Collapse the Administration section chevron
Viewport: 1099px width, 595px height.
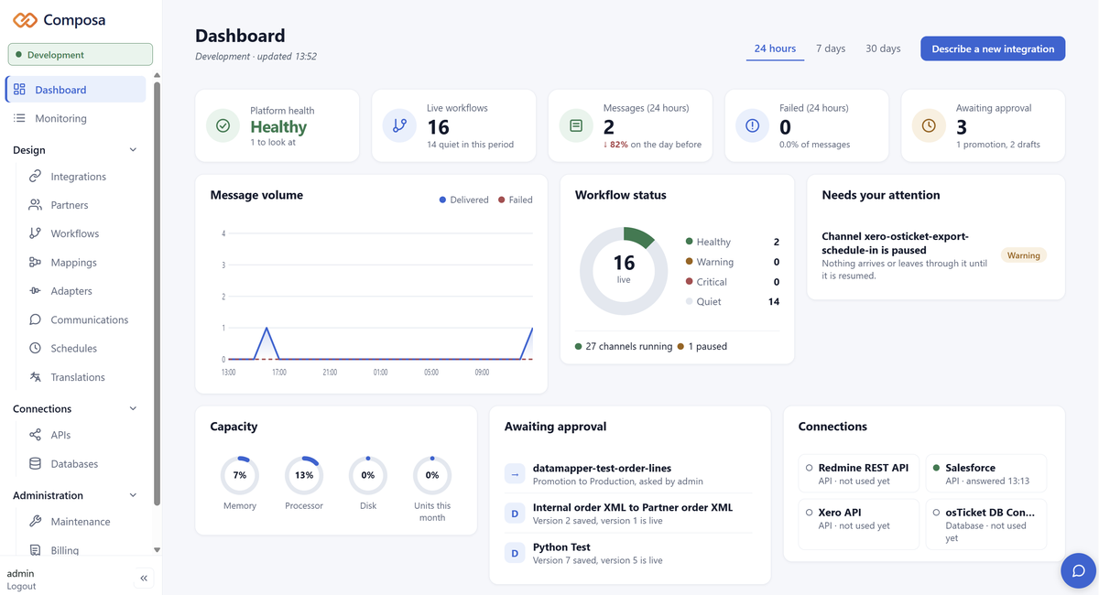click(x=133, y=495)
